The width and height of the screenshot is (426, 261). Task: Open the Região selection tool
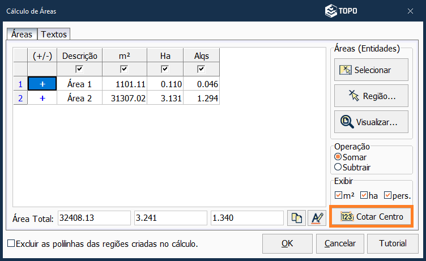(371, 96)
